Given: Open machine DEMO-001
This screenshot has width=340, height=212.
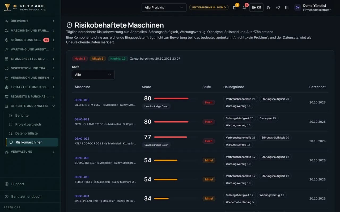Looking at the screenshot, I should click(82, 196).
